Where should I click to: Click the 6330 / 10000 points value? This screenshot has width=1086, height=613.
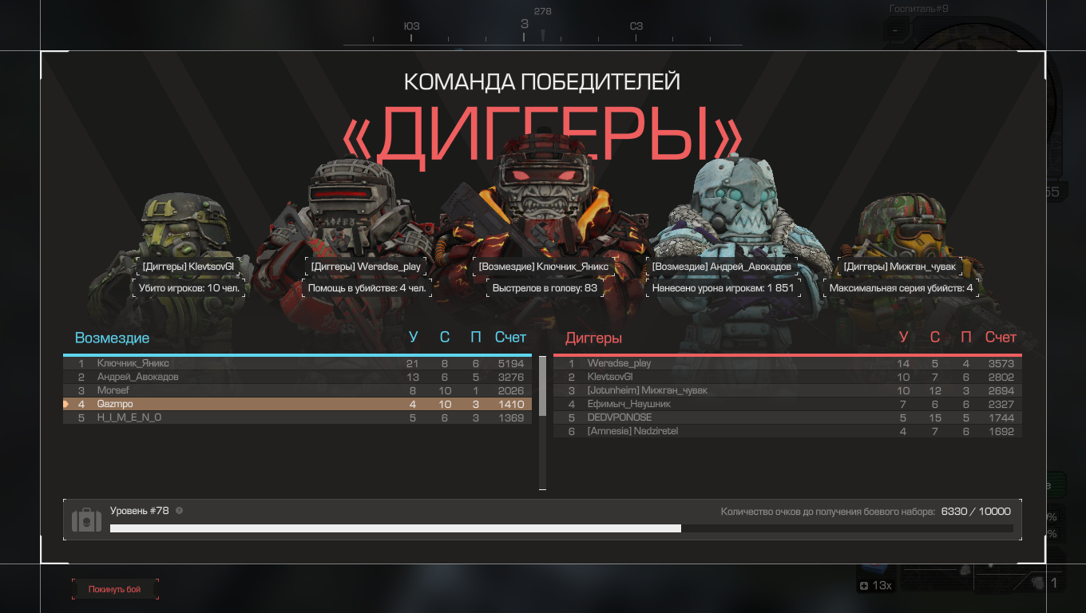pyautogui.click(x=976, y=512)
